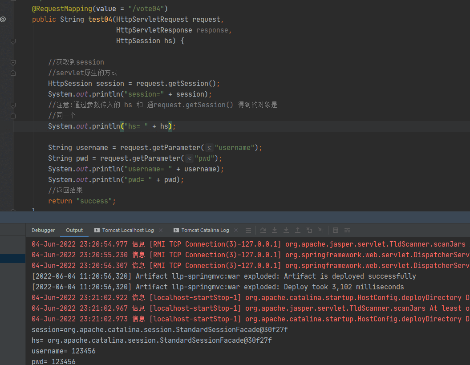Click the String pwd declaration line
The image size is (470, 365).
click(135, 158)
